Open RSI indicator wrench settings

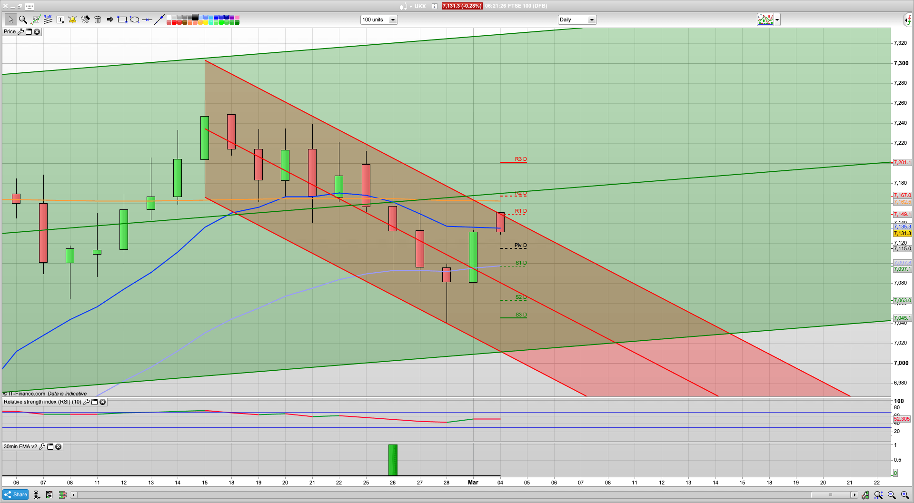tap(86, 402)
